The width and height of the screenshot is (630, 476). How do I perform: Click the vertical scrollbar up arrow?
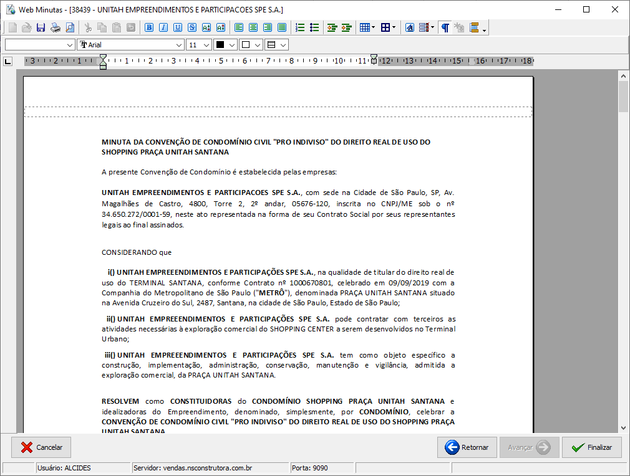(623, 76)
